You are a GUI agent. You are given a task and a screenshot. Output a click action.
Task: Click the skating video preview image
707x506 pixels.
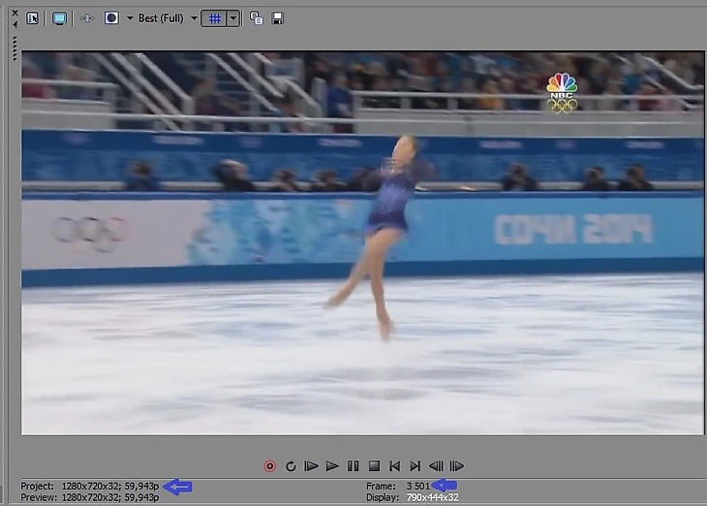(x=362, y=242)
